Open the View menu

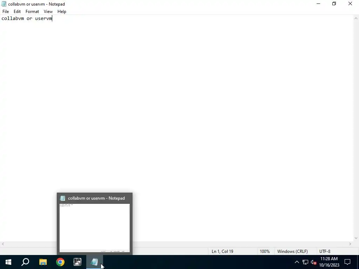pos(48,12)
